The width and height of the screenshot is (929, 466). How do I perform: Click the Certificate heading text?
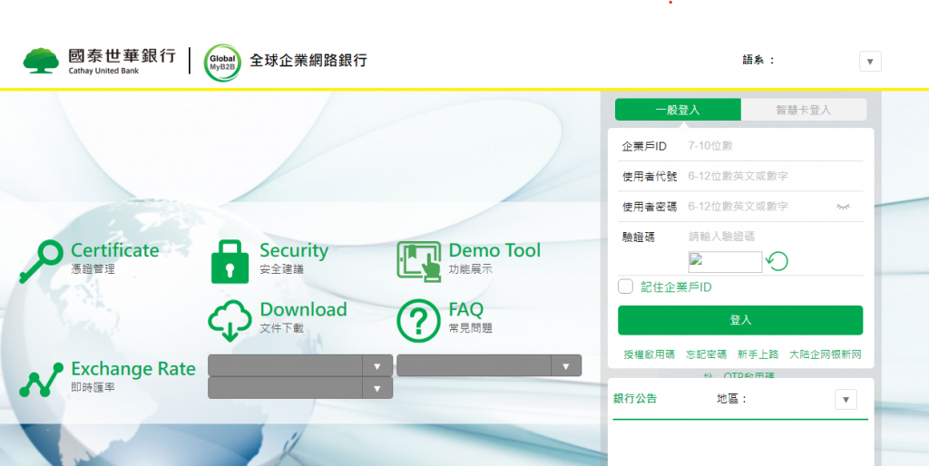[x=115, y=250]
